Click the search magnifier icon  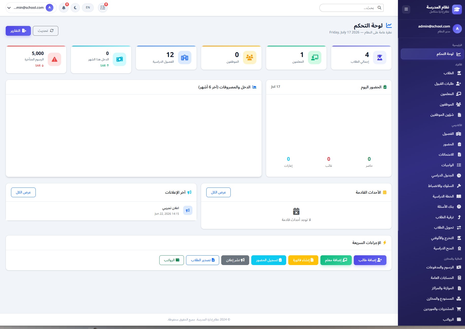[x=379, y=8]
